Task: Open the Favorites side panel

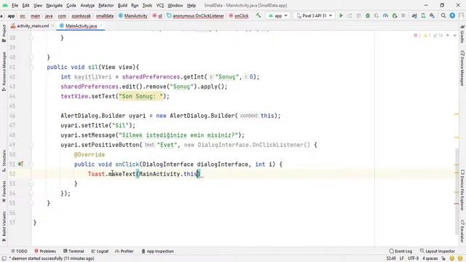Action: coord(4,191)
